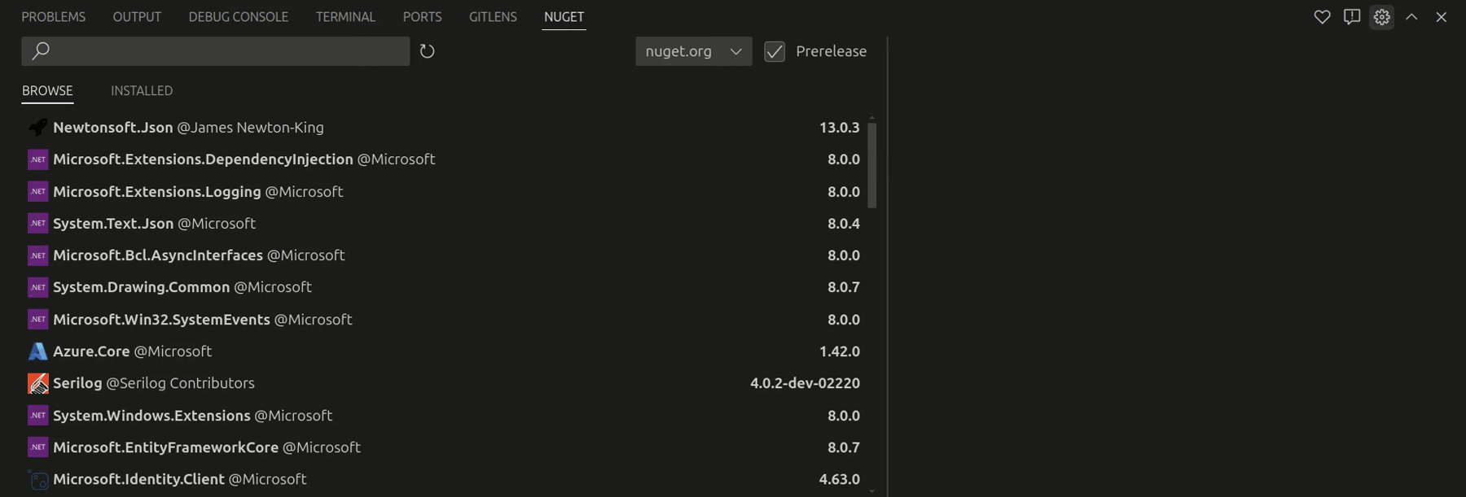The height and width of the screenshot is (497, 1466).
Task: Open the TERMINAL tab
Action: coord(345,17)
